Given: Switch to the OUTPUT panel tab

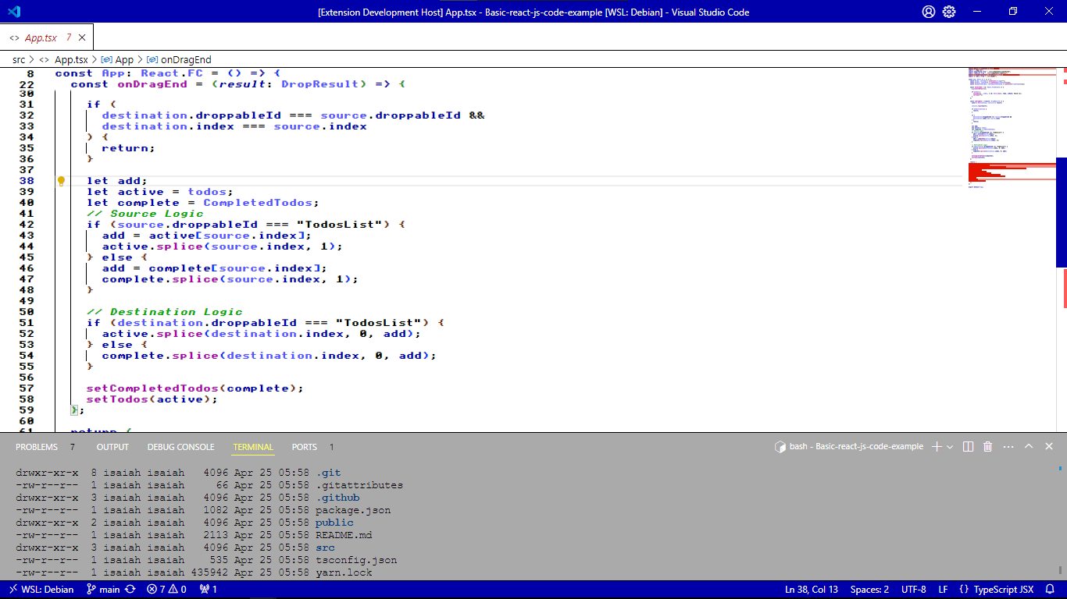Looking at the screenshot, I should tap(112, 447).
